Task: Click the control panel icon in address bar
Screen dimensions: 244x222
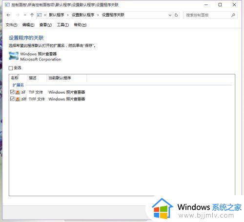Action: (40, 15)
